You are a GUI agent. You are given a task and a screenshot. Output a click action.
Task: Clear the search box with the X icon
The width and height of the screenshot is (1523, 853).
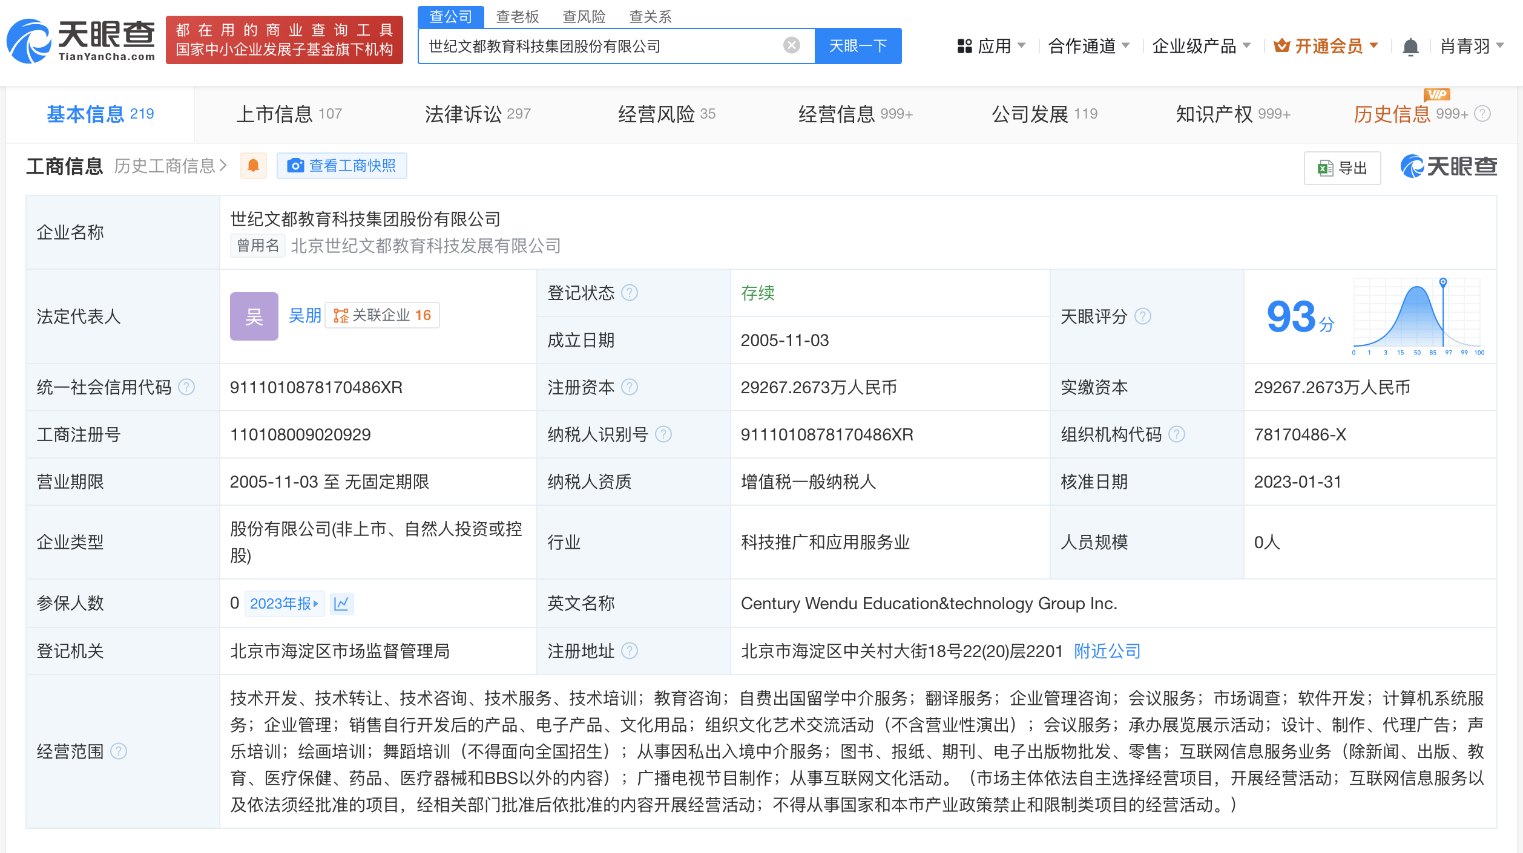pyautogui.click(x=791, y=45)
